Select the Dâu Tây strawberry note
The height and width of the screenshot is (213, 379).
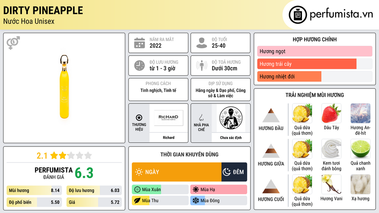click(x=331, y=113)
